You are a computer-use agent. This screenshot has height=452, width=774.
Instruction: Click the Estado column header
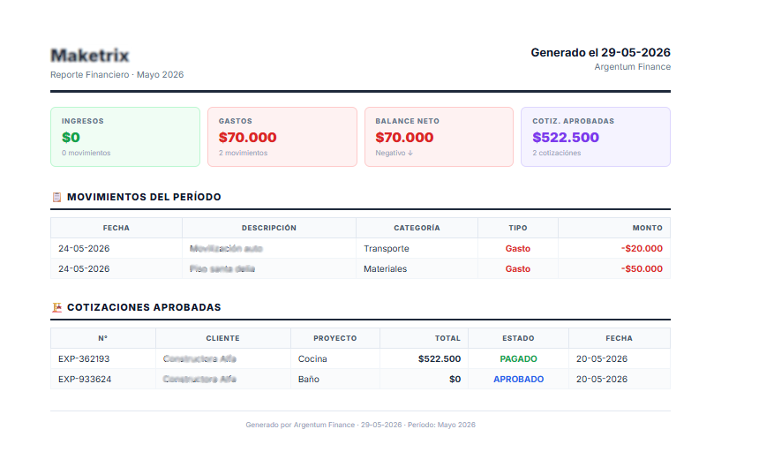[x=518, y=338]
